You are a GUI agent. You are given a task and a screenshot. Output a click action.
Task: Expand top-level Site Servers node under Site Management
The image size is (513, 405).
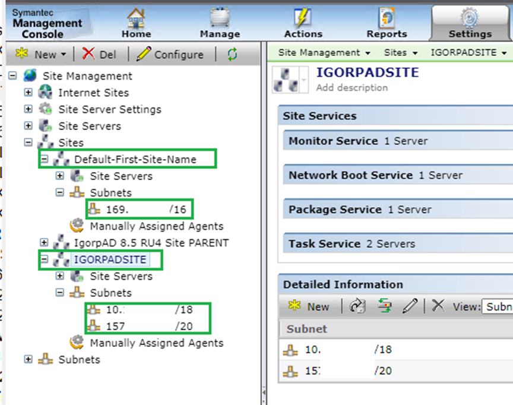click(x=28, y=126)
